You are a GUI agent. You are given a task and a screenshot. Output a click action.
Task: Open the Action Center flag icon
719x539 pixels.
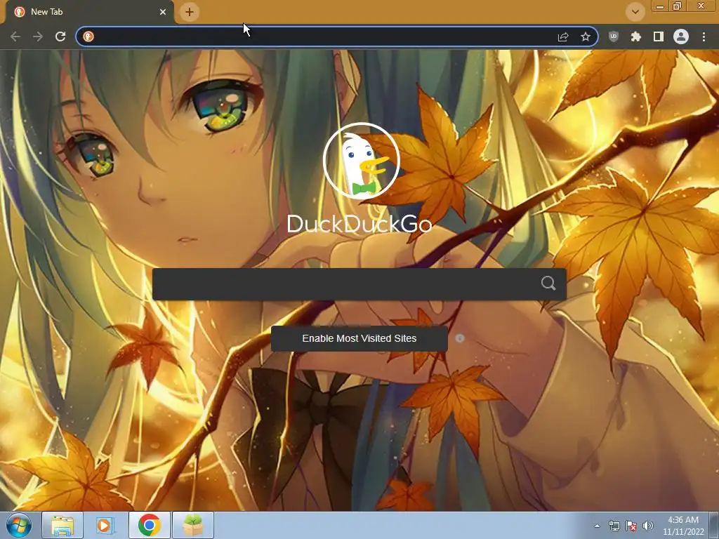coord(631,526)
